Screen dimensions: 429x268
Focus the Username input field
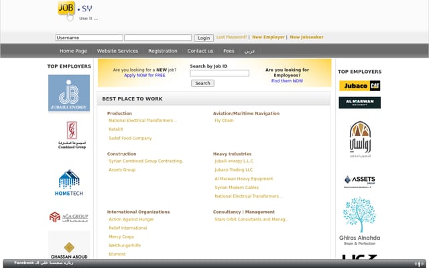tap(89, 38)
